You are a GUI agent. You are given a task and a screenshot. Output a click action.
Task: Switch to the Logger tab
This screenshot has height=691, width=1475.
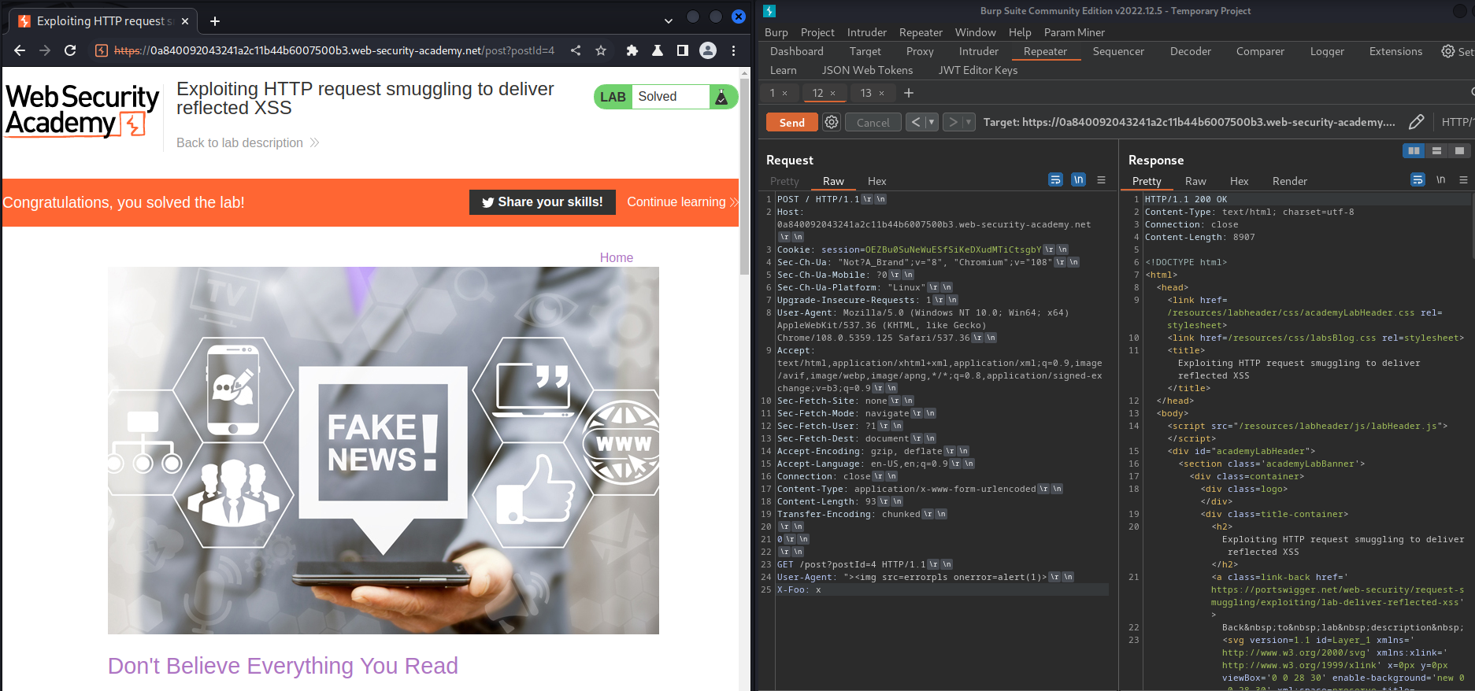click(x=1327, y=51)
